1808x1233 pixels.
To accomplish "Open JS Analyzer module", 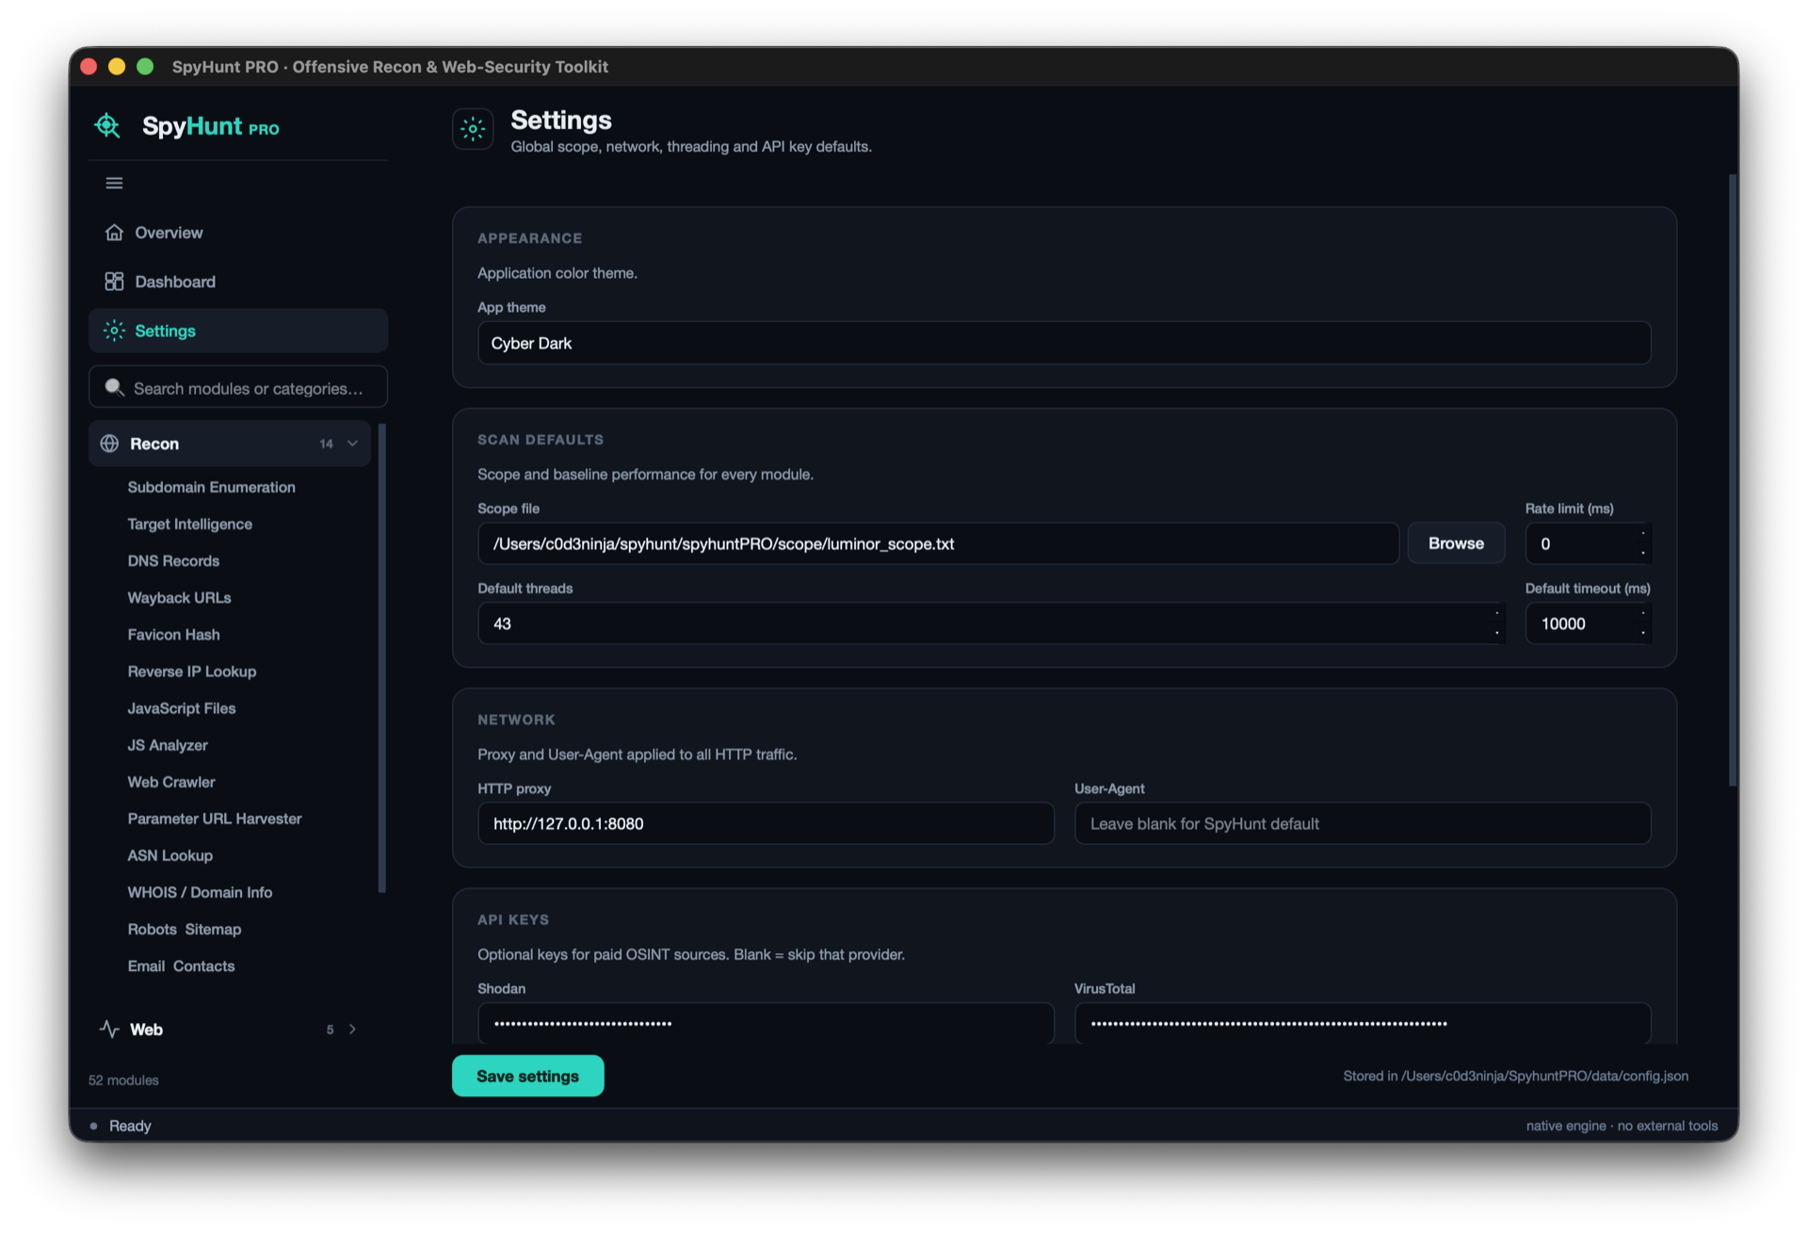I will pos(167,744).
